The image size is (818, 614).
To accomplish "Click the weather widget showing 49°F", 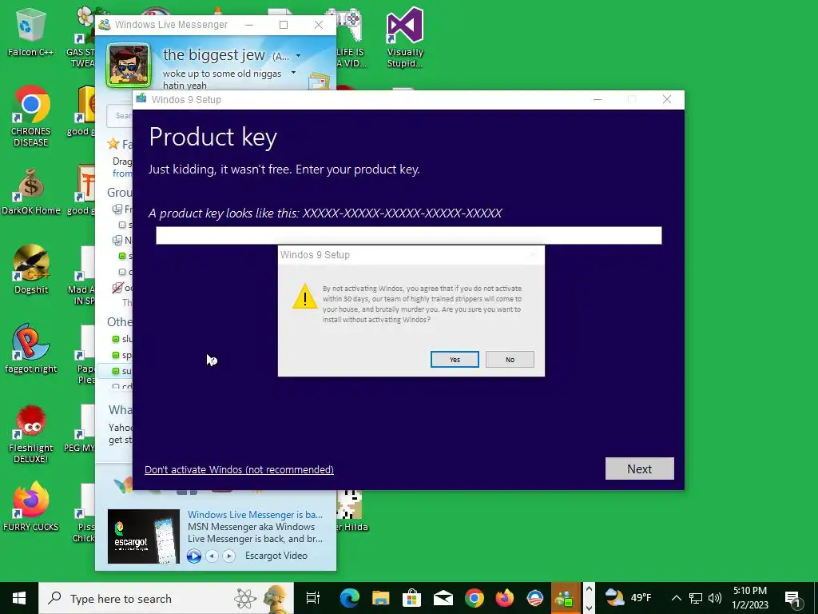I will coord(629,597).
